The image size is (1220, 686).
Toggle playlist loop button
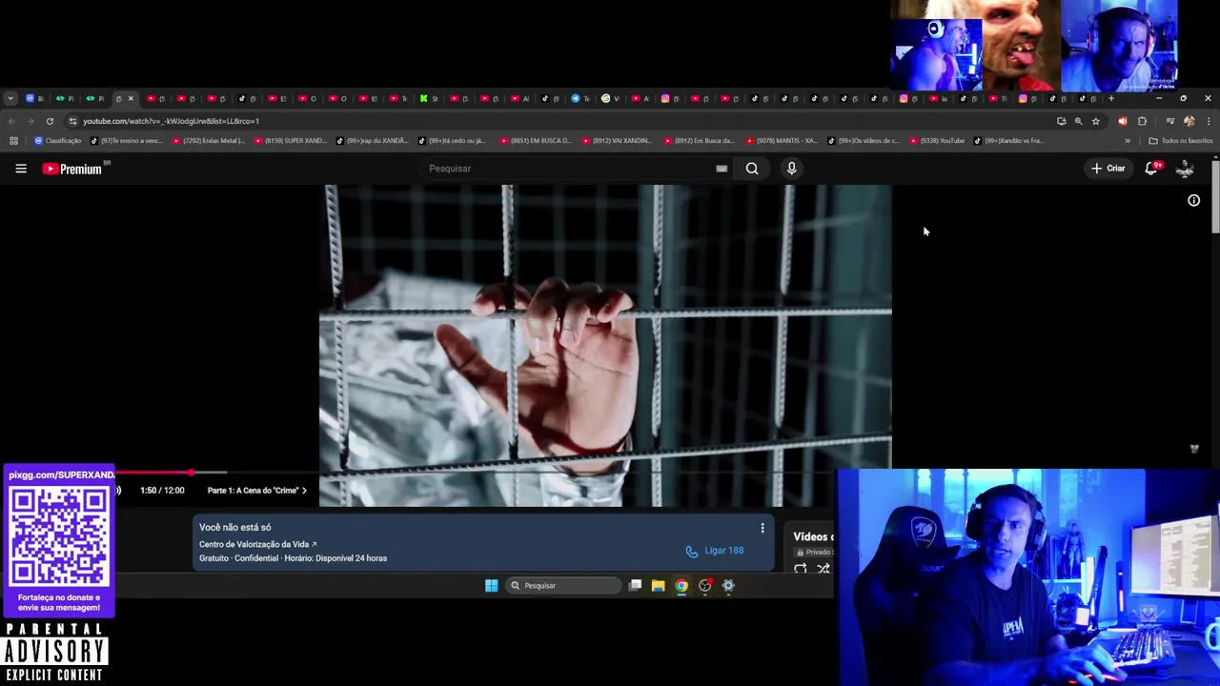pyautogui.click(x=801, y=569)
